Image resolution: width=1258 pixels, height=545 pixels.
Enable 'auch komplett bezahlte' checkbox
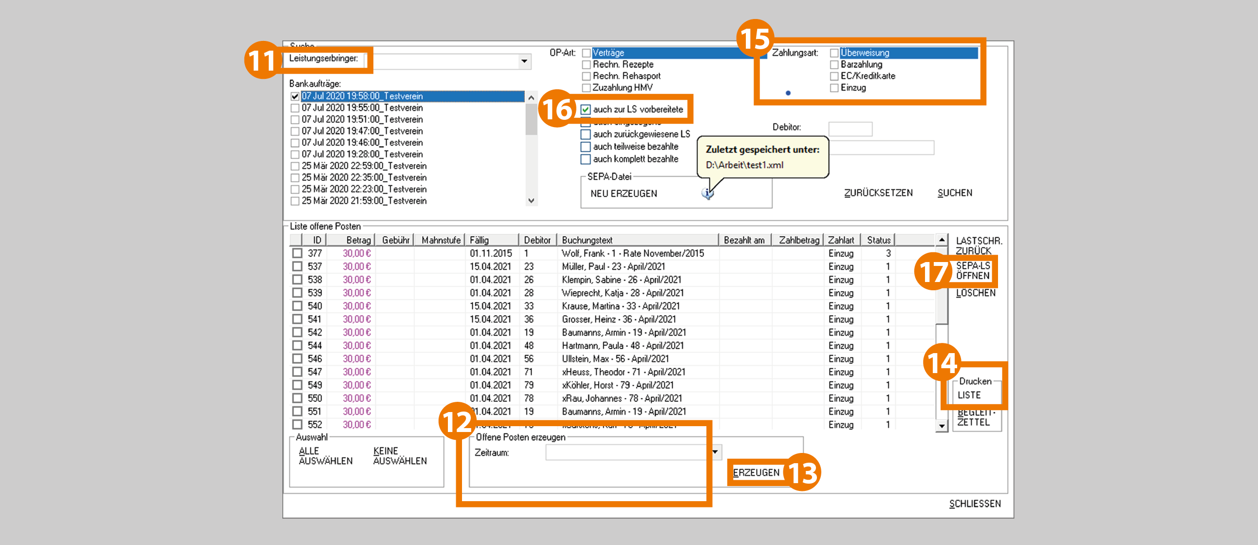click(586, 159)
